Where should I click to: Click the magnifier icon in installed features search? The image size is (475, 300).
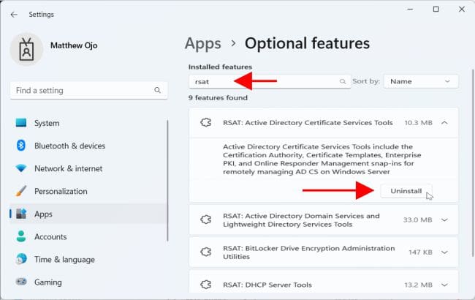coord(343,81)
